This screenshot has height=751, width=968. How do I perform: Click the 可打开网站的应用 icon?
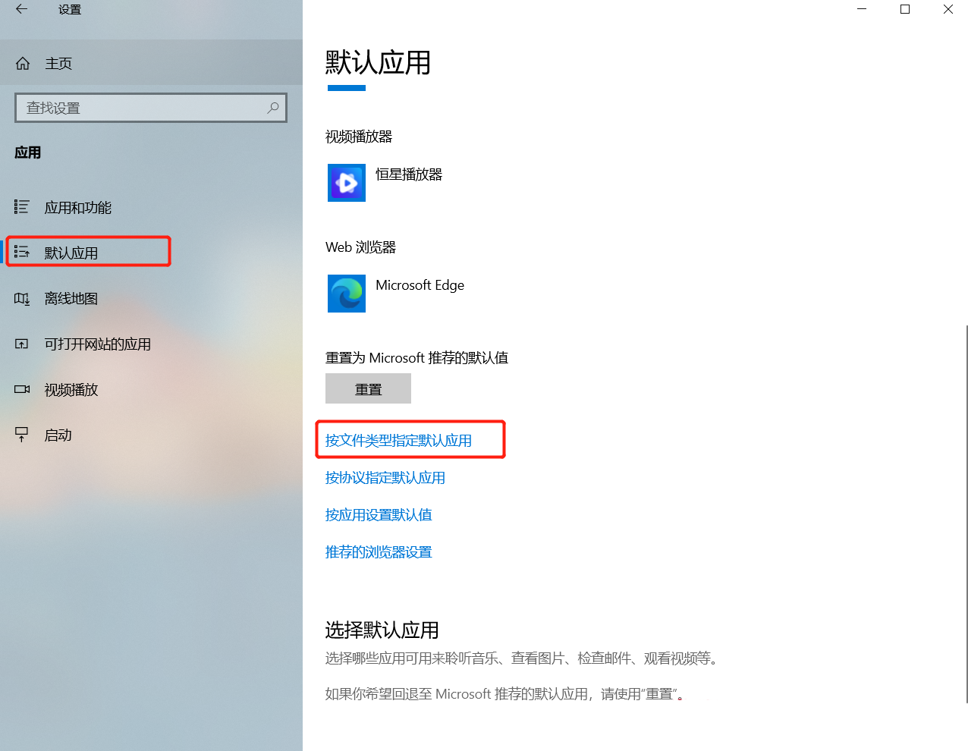point(22,344)
